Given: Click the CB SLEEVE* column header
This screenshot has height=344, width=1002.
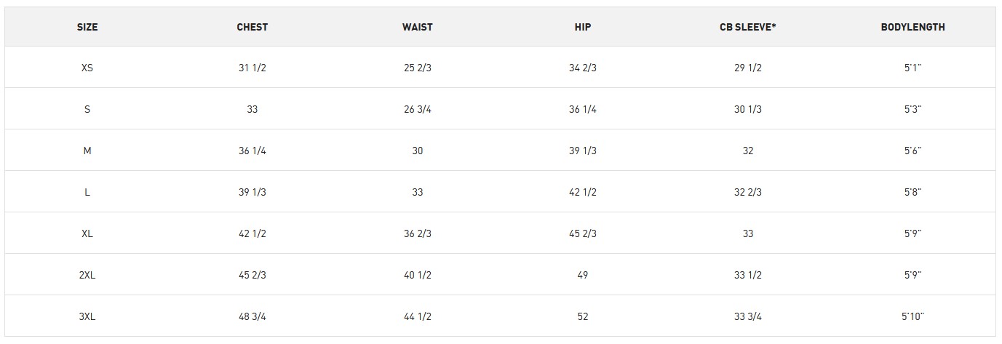Looking at the screenshot, I should click(748, 27).
